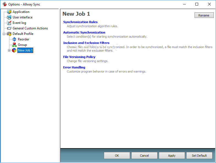216x163 pixels.
Task: Click the Default Profile briefcase icon
Action: (9, 34)
